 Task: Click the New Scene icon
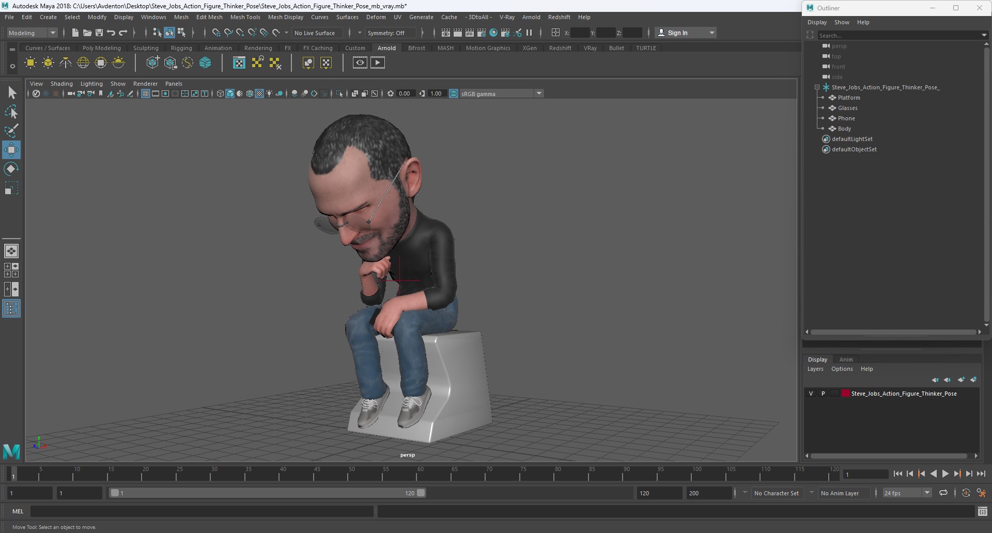[75, 33]
